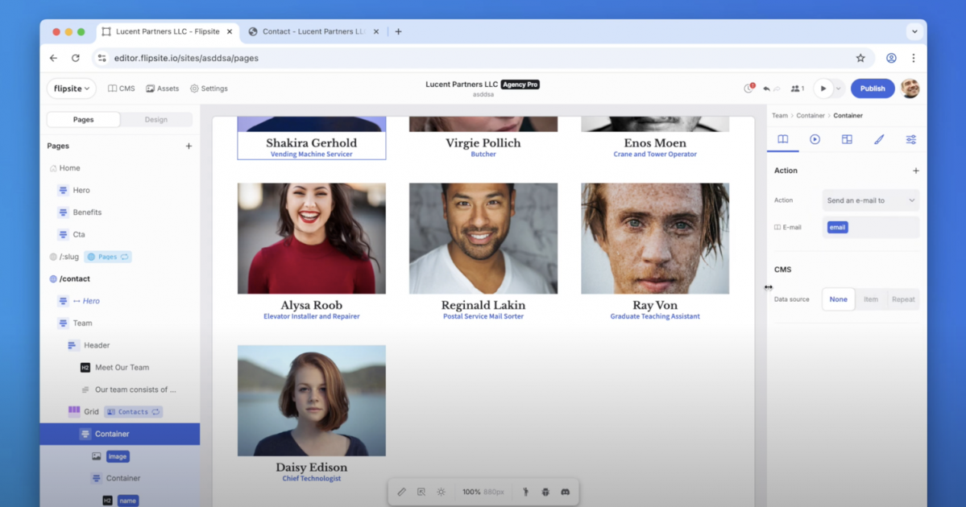Open site Settings gear
The width and height of the screenshot is (966, 507).
tap(209, 89)
